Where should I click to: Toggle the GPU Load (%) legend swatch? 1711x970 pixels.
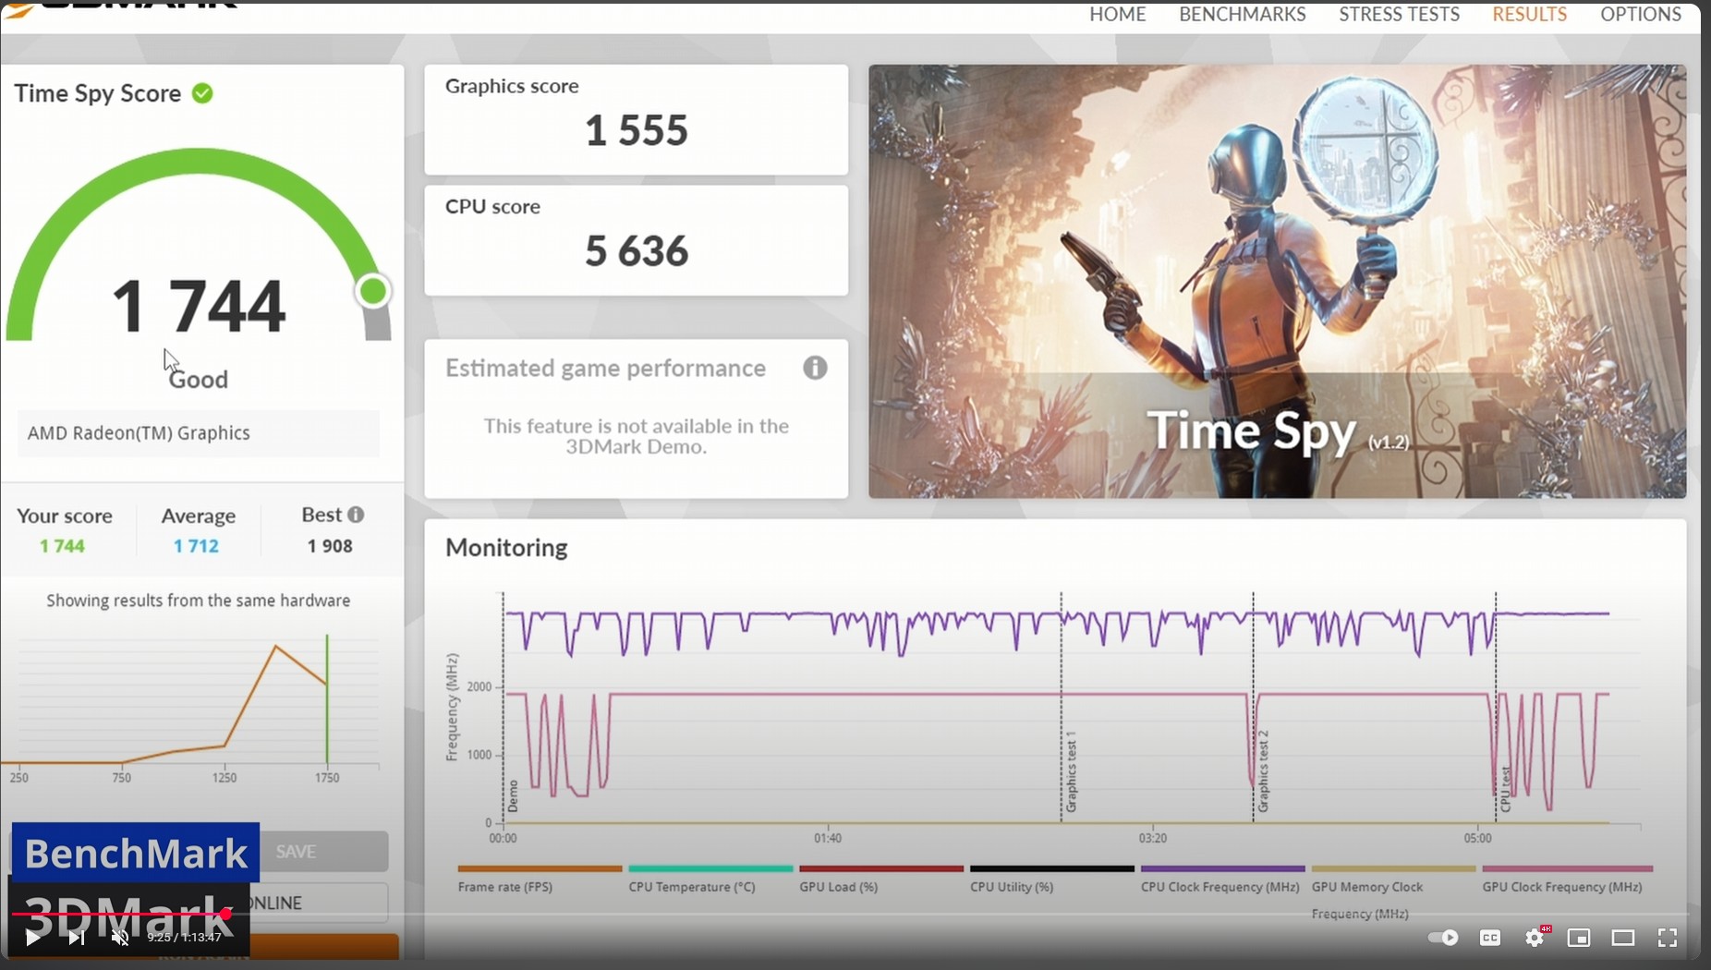point(881,868)
